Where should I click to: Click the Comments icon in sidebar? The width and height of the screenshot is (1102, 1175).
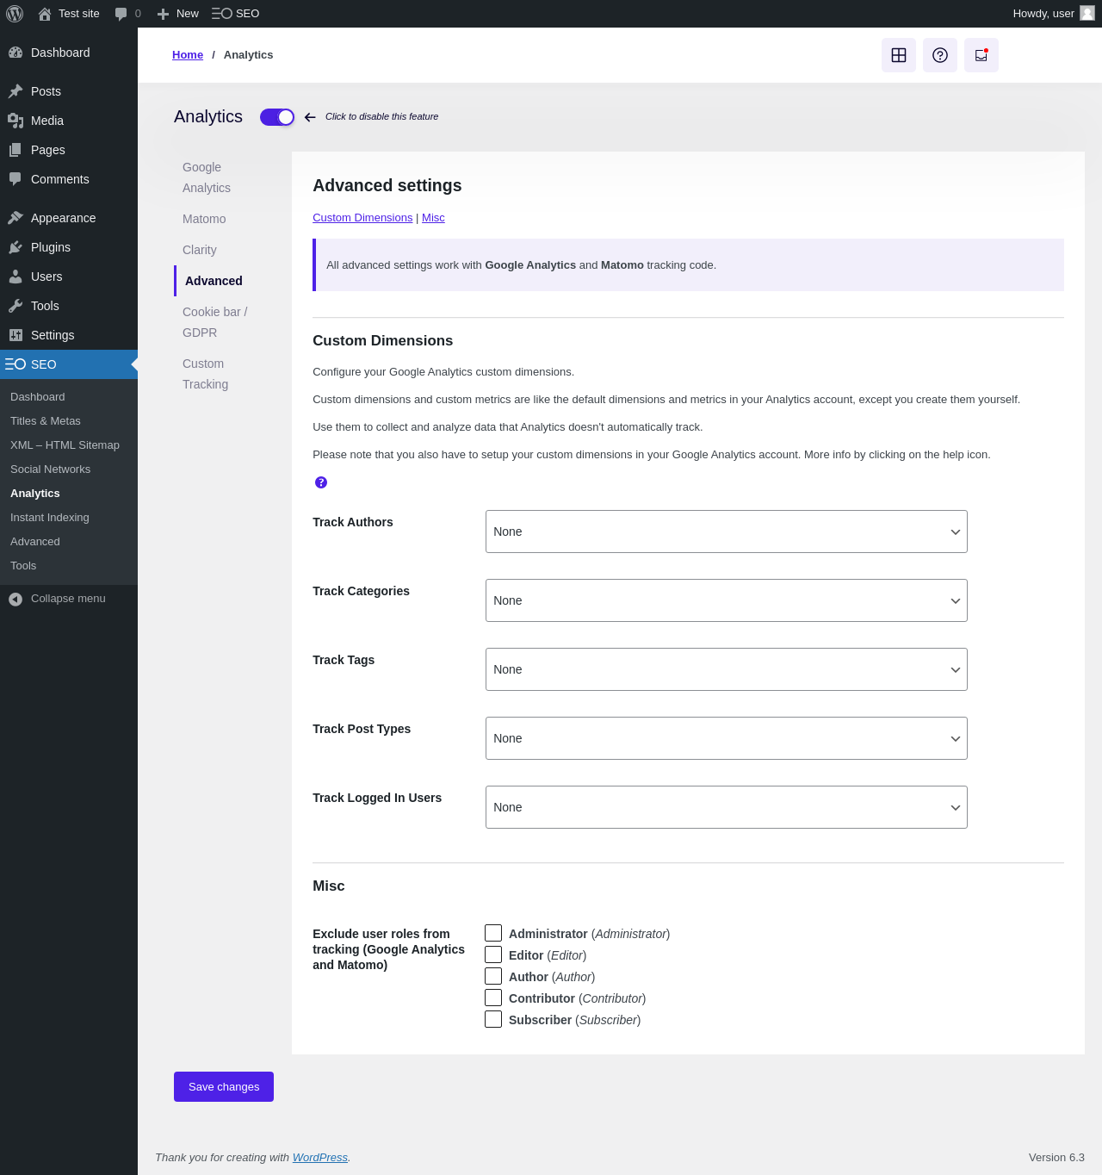(x=15, y=179)
